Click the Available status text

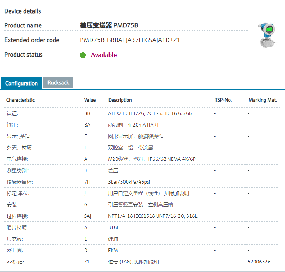tap(104, 55)
